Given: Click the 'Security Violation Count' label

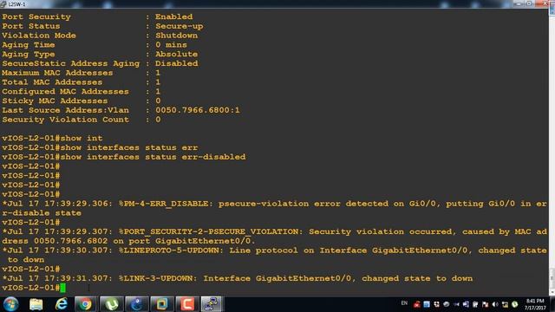Looking at the screenshot, I should [66, 120].
